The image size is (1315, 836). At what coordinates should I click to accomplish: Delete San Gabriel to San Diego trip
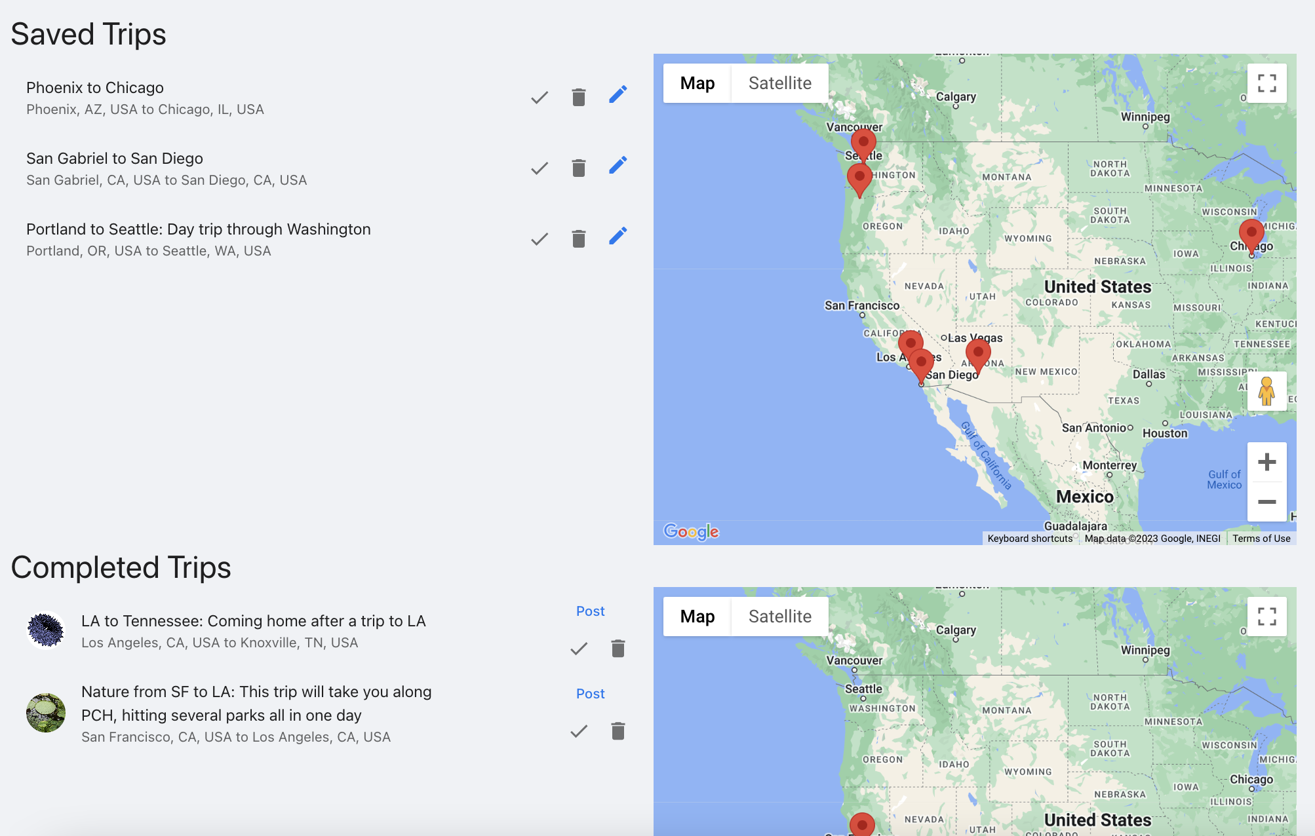578,168
